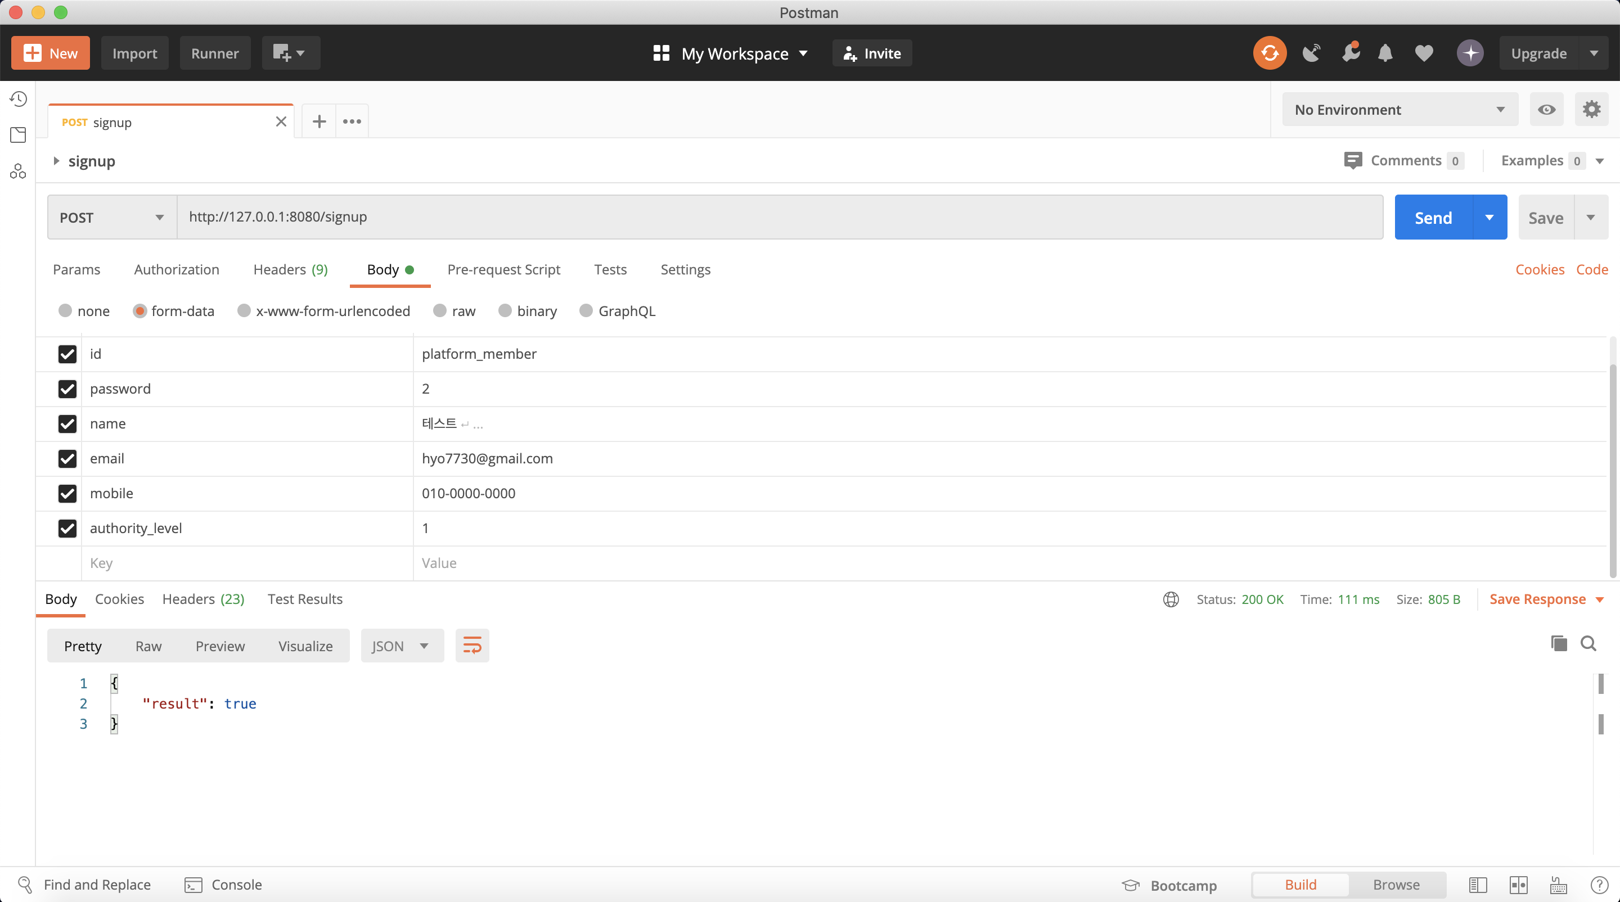Open the response Headers (23) tab

[x=202, y=599]
